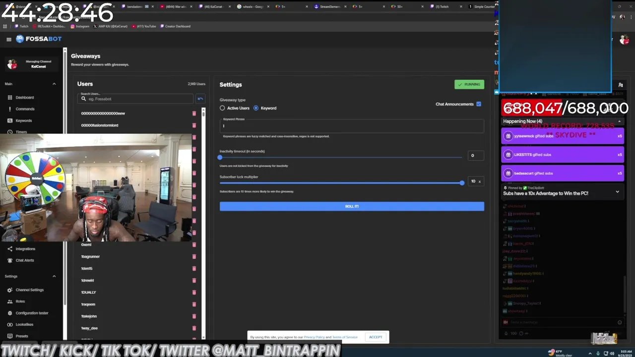The height and width of the screenshot is (357, 635).
Task: Click the subscriber luck multiplier slider handle
Action: [462, 183]
